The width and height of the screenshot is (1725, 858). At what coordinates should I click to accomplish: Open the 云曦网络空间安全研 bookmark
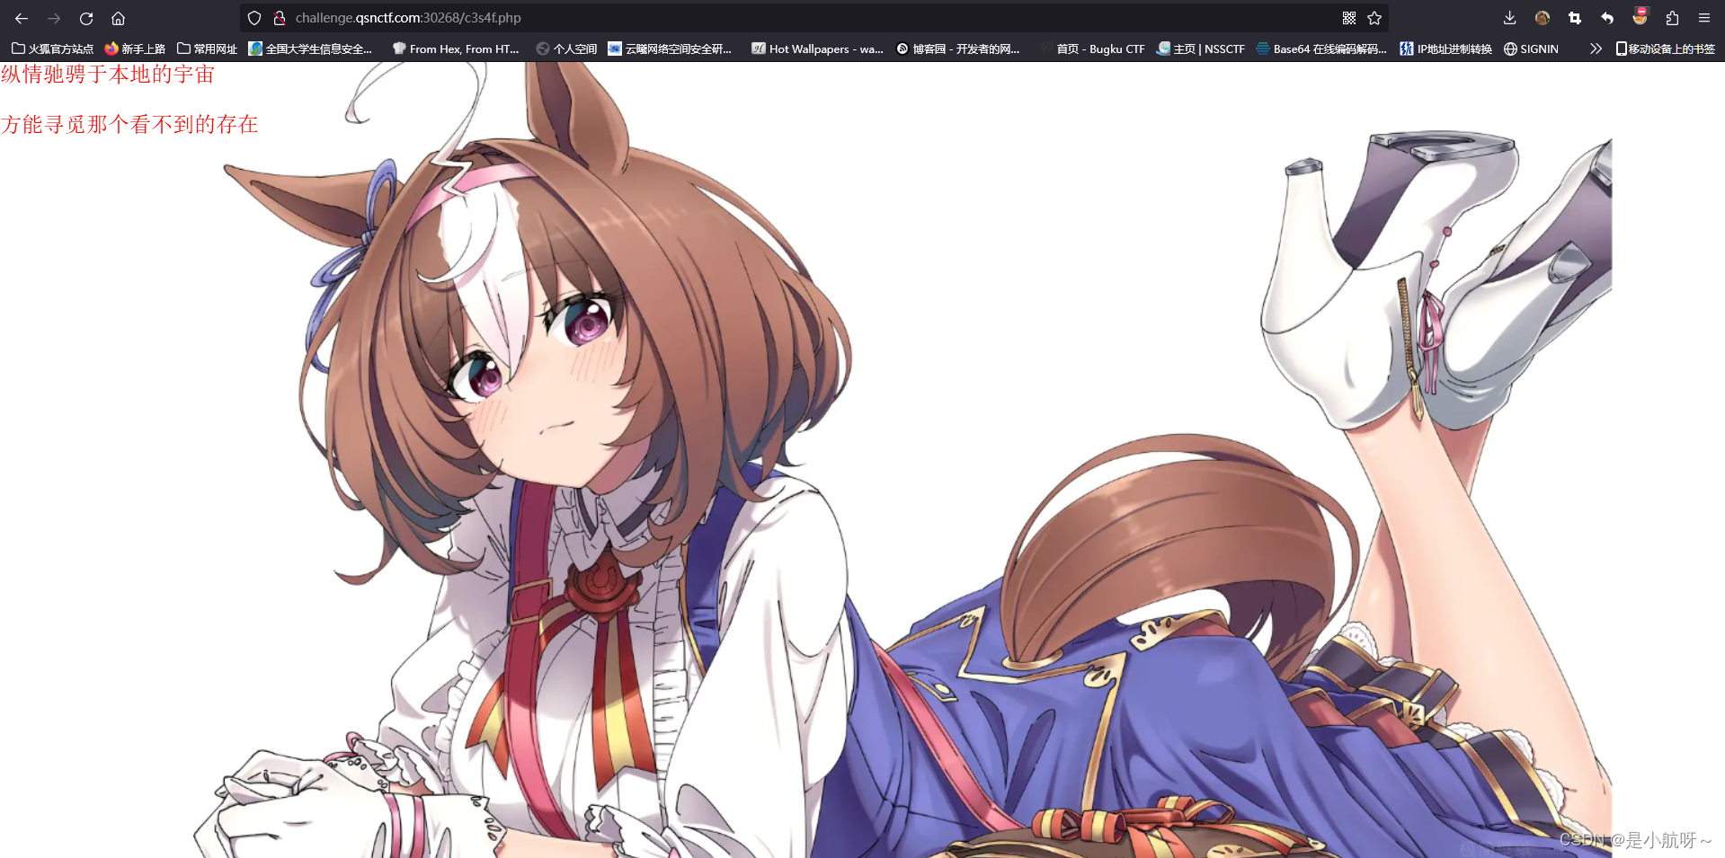tap(670, 49)
